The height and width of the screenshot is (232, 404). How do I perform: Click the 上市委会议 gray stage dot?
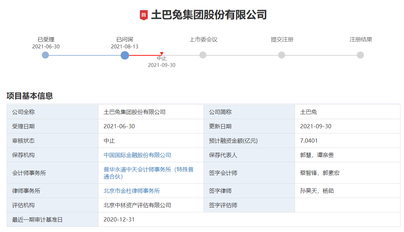pyautogui.click(x=203, y=55)
